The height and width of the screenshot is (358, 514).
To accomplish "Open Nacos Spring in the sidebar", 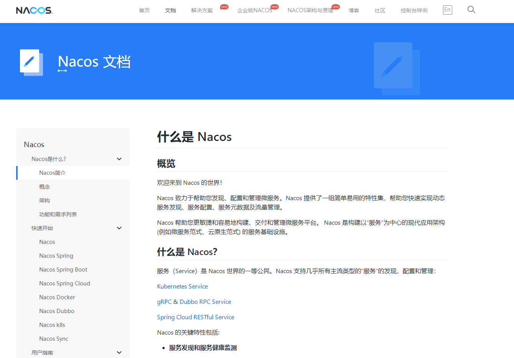I will point(56,256).
